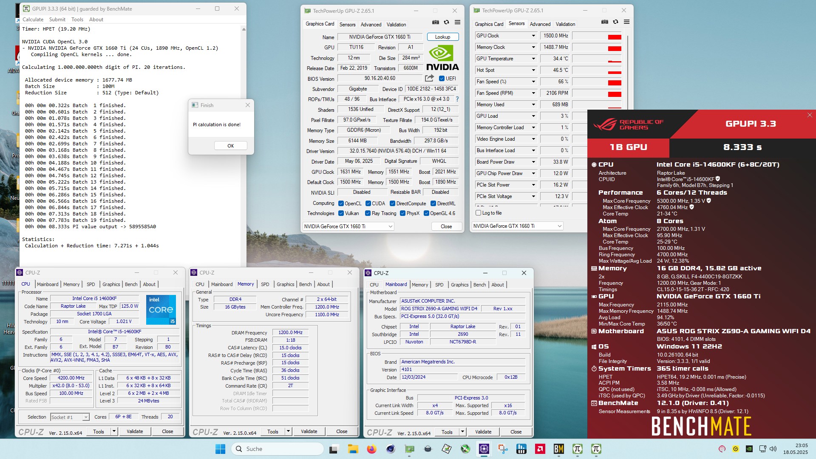This screenshot has width=816, height=459.
Task: Toggle the PhysX checkbox
Action: 402,213
